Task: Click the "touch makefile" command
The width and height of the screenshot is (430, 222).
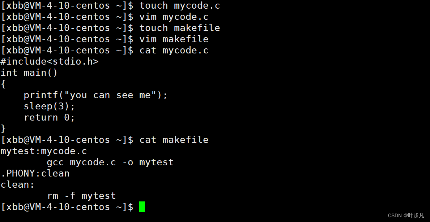Action: [x=179, y=28]
